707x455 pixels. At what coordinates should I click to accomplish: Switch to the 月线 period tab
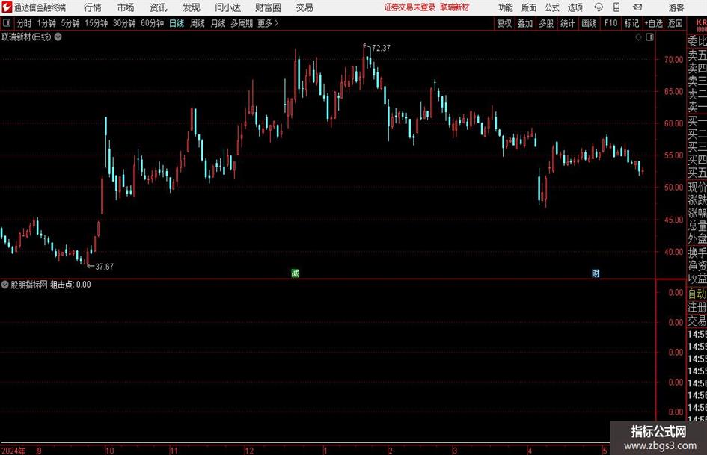coord(218,23)
